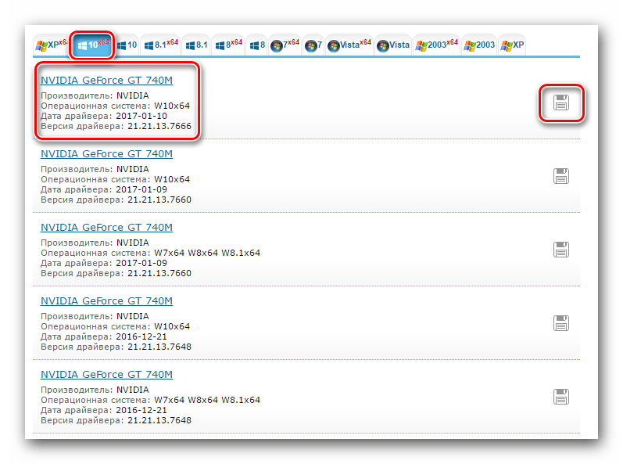Switch to the Windows 8.1 tab
623x464 pixels.
pos(197,45)
